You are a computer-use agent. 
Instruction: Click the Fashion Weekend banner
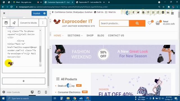114,54
